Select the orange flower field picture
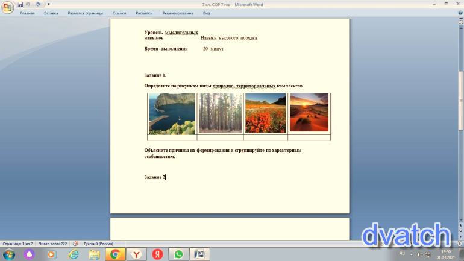This screenshot has width=464, height=261. click(265, 113)
